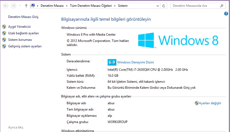Click the Denetim Masasında Ara search field
This screenshot has height=132, width=230.
194,5
